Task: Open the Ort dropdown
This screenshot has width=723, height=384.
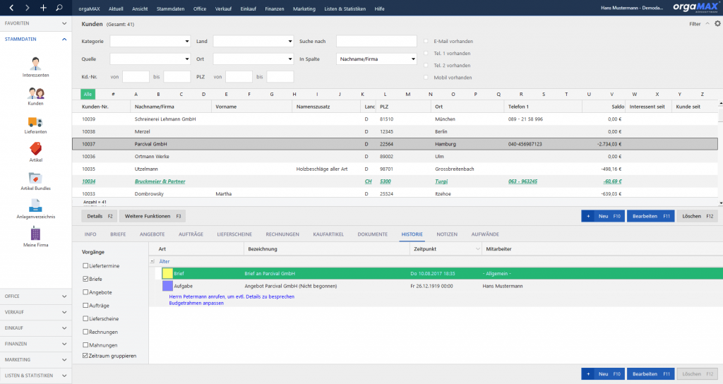Action: pos(290,59)
